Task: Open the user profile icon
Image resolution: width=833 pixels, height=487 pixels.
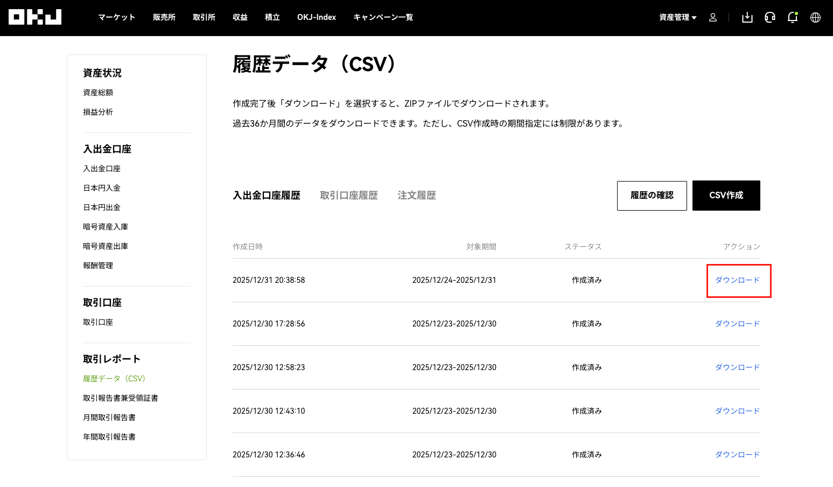Action: pyautogui.click(x=713, y=17)
